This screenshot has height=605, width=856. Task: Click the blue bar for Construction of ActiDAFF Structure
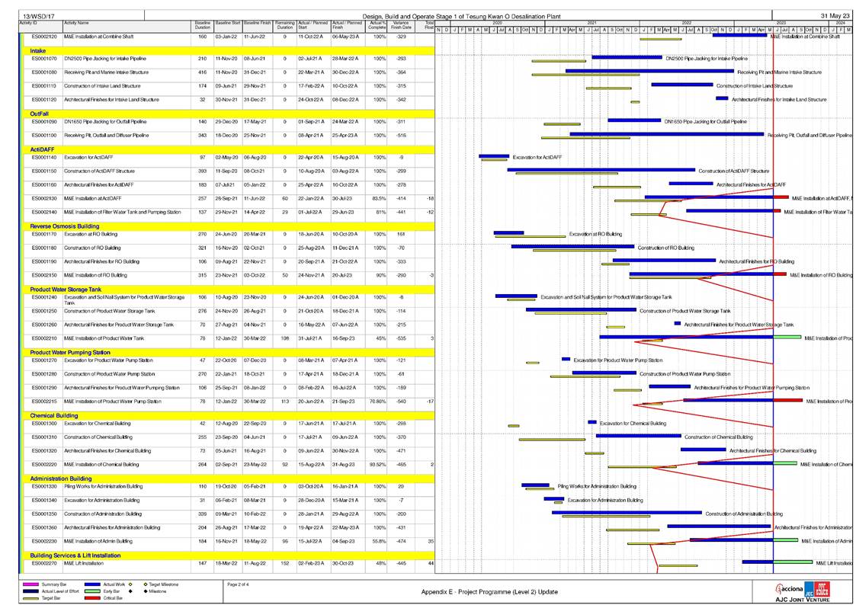point(601,169)
